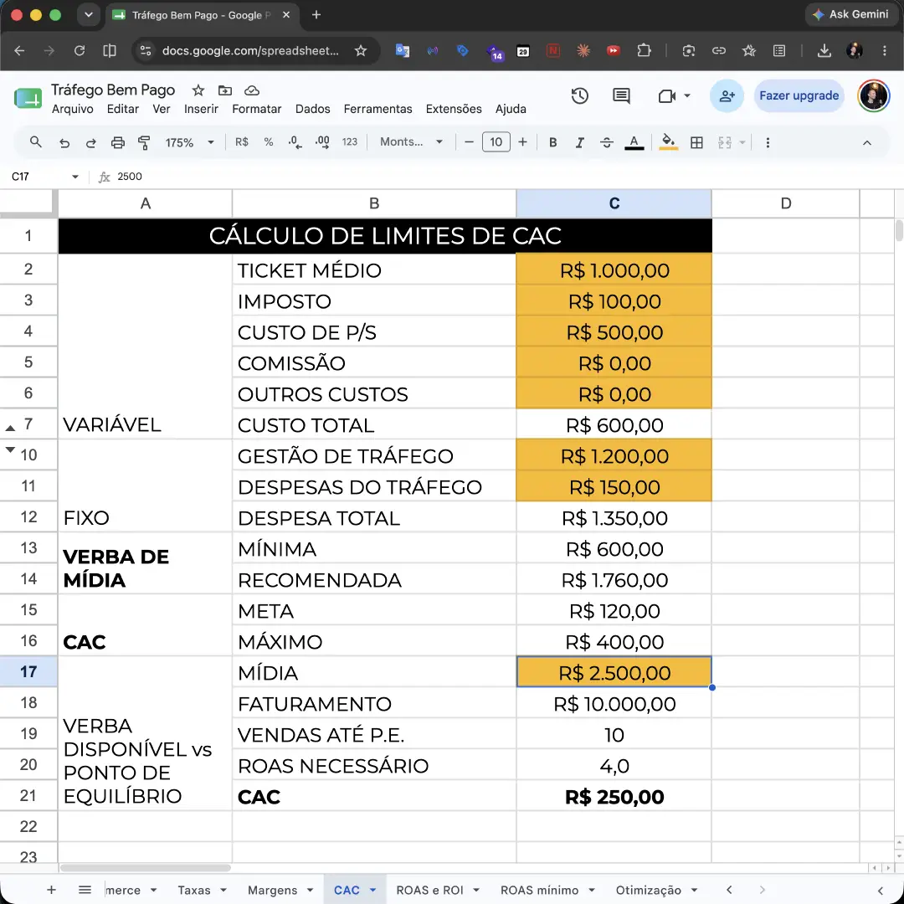Image resolution: width=904 pixels, height=904 pixels.
Task: Toggle italic formatting
Action: click(x=579, y=142)
